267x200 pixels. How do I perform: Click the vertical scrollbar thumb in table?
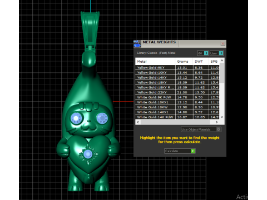click(x=222, y=73)
